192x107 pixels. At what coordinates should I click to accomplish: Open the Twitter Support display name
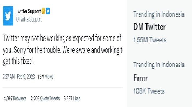pos(29,11)
